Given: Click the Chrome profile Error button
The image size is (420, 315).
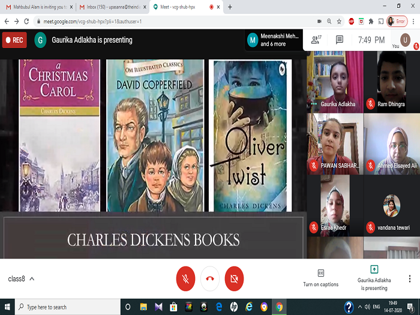Looking at the screenshot, I should (x=397, y=22).
